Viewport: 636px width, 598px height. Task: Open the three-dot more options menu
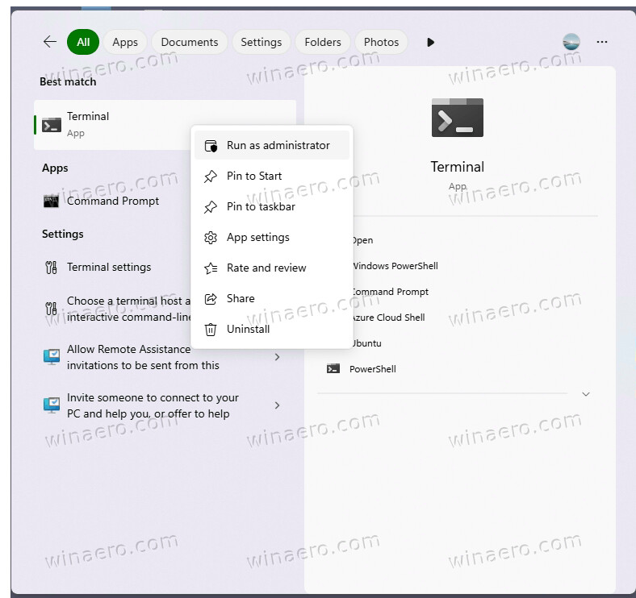[602, 42]
